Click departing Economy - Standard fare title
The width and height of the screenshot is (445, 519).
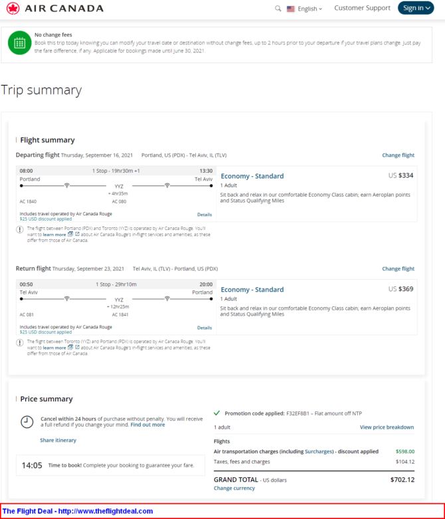coord(252,176)
